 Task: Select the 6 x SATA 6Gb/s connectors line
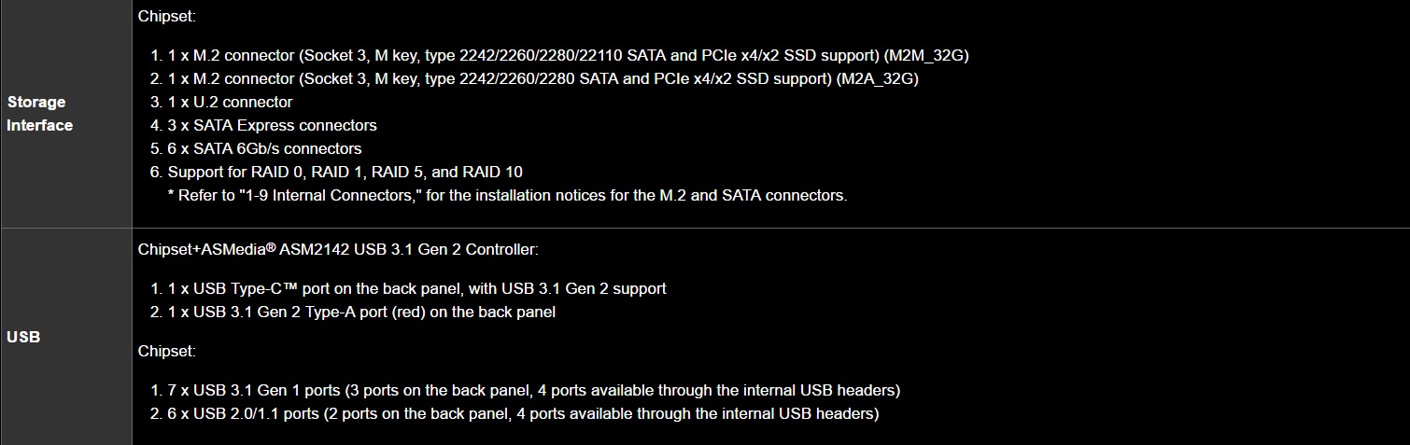tap(264, 149)
